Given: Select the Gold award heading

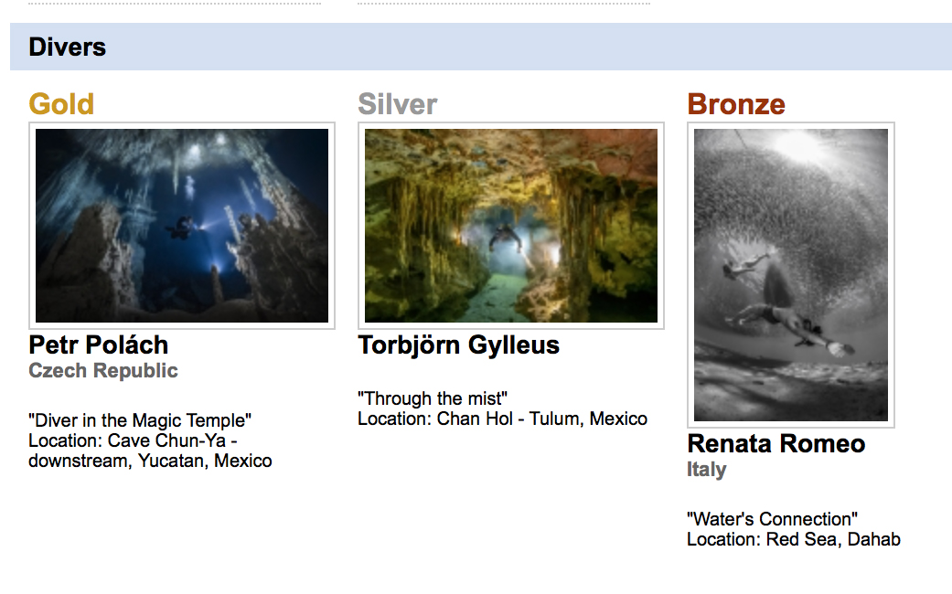Looking at the screenshot, I should [x=61, y=104].
